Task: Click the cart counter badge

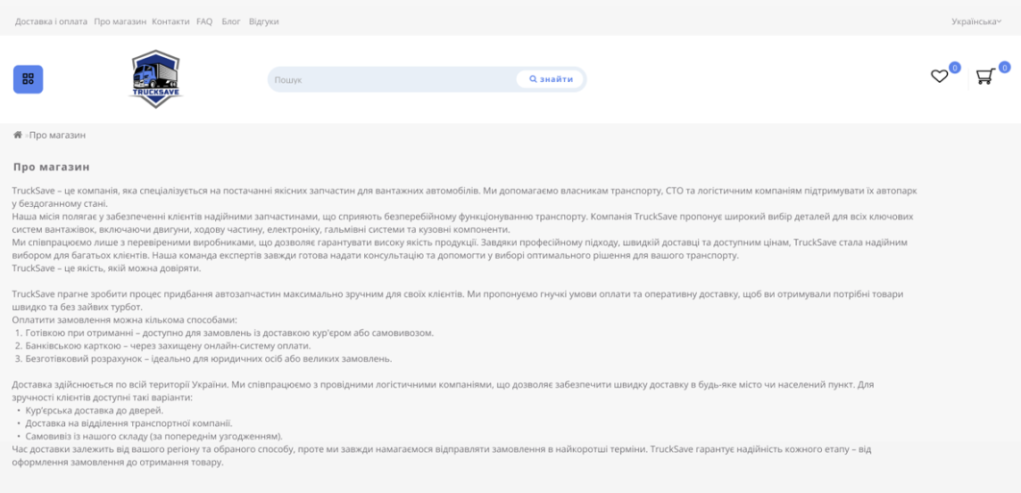Action: pos(1004,67)
